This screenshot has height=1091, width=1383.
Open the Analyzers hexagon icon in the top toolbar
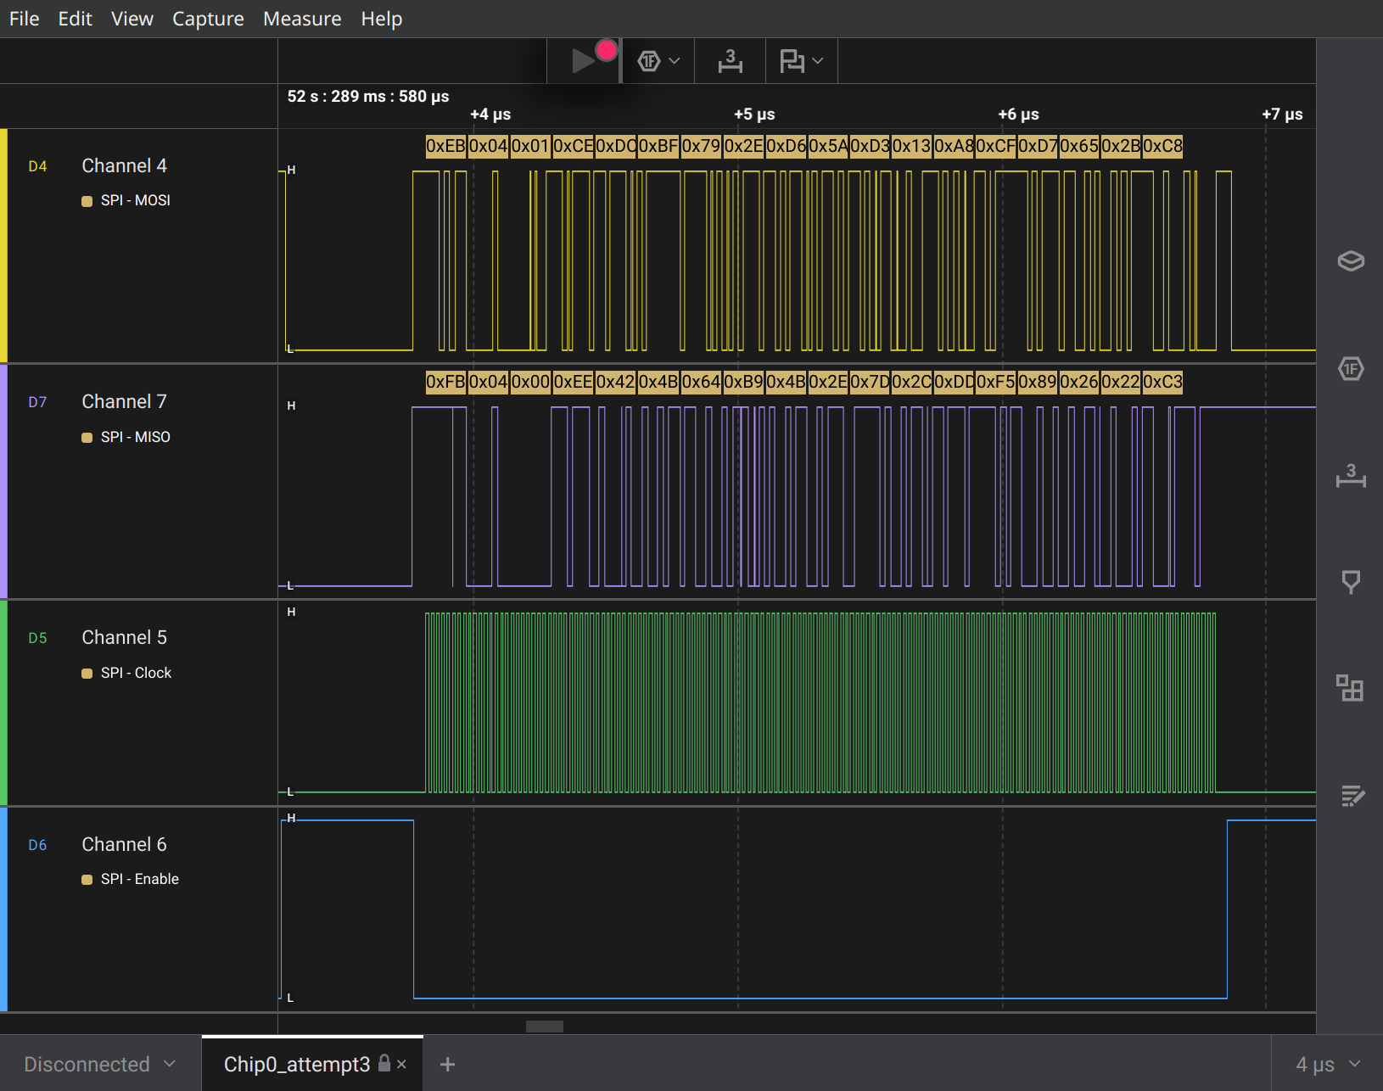point(651,60)
